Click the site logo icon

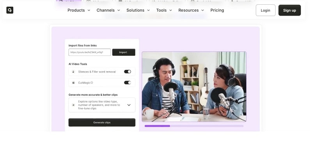pyautogui.click(x=10, y=10)
